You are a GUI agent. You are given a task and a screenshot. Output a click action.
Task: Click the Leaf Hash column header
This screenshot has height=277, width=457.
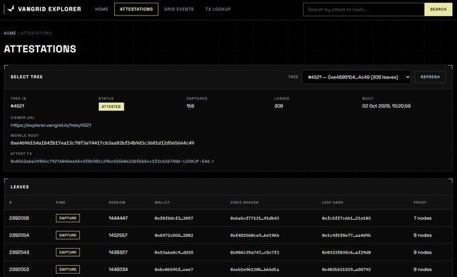pyautogui.click(x=332, y=203)
